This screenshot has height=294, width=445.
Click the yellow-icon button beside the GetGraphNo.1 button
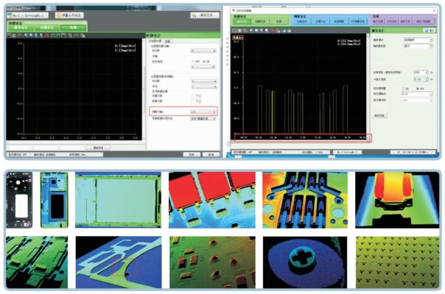[69, 15]
